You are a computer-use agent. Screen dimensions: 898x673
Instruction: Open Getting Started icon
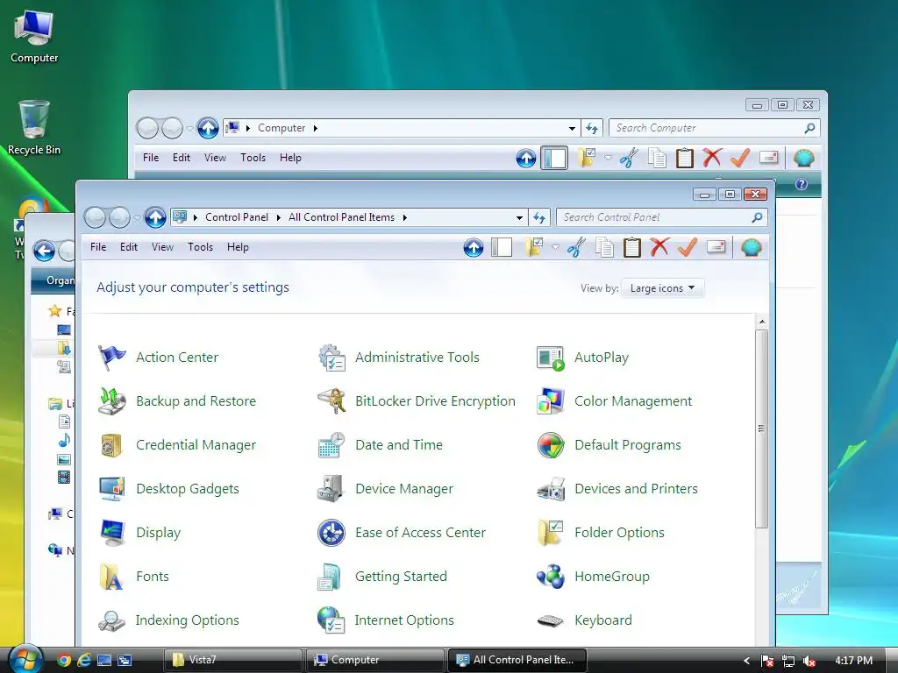331,577
